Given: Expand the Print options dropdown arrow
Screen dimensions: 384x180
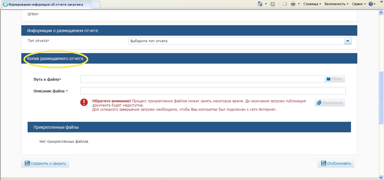Looking at the screenshot, I should pyautogui.click(x=299, y=4).
